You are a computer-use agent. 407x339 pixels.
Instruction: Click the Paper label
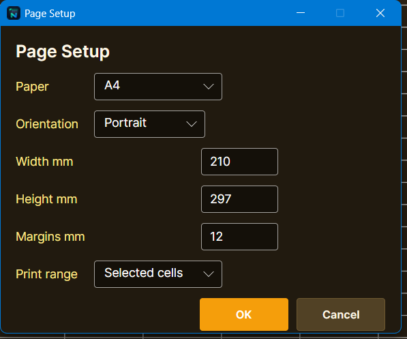[32, 87]
